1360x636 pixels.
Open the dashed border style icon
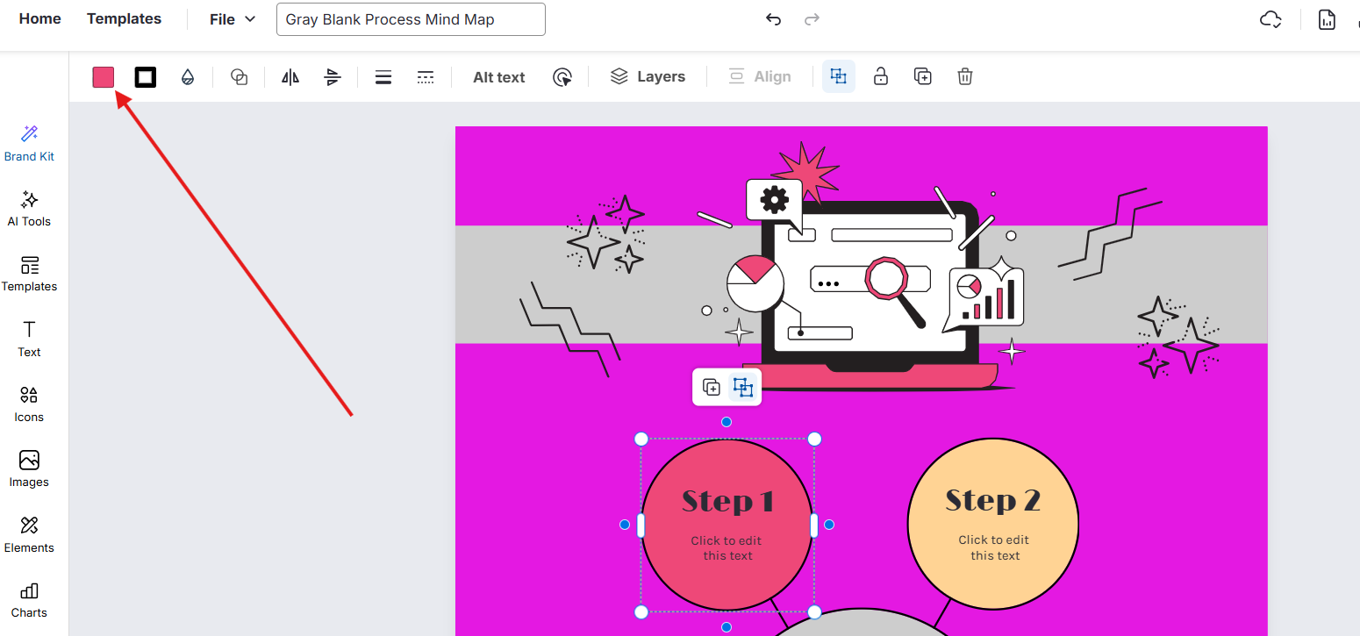coord(426,77)
